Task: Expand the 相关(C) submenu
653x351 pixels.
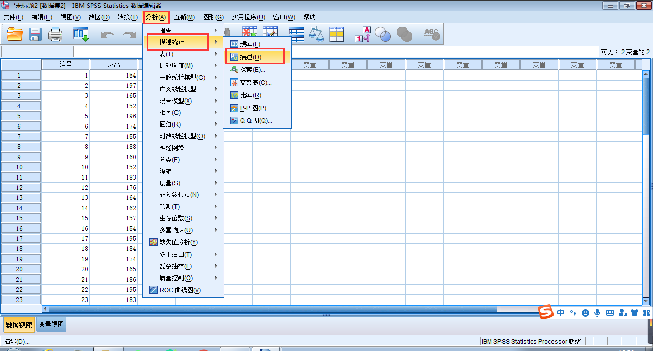Action: click(183, 113)
